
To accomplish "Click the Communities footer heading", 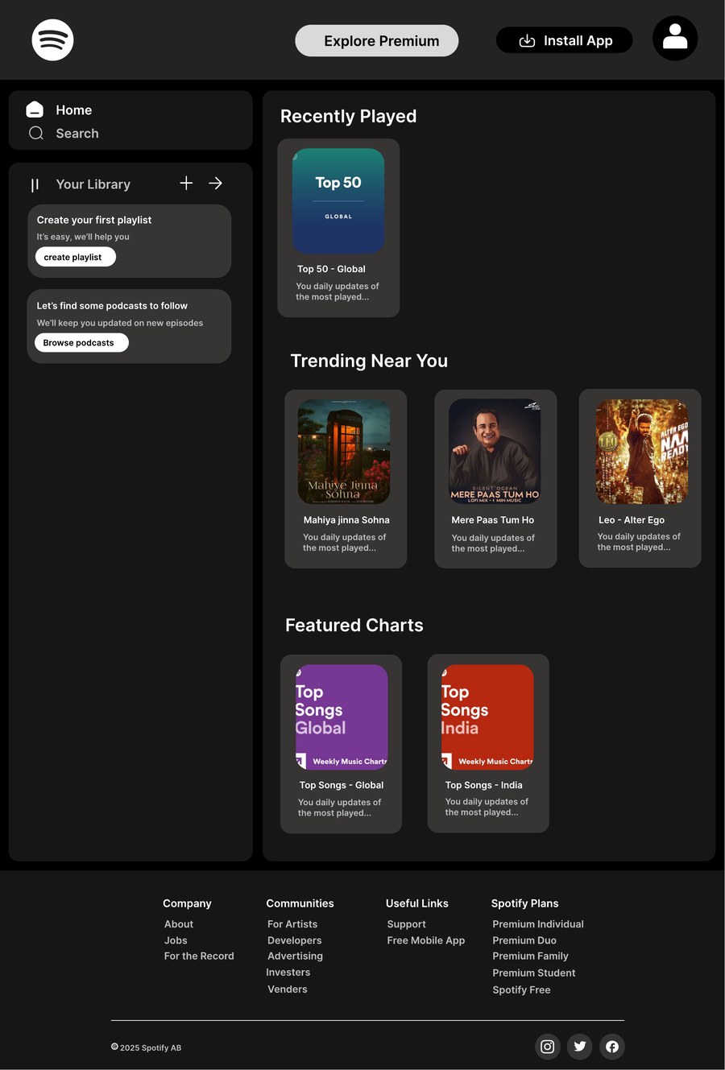I will pos(300,903).
